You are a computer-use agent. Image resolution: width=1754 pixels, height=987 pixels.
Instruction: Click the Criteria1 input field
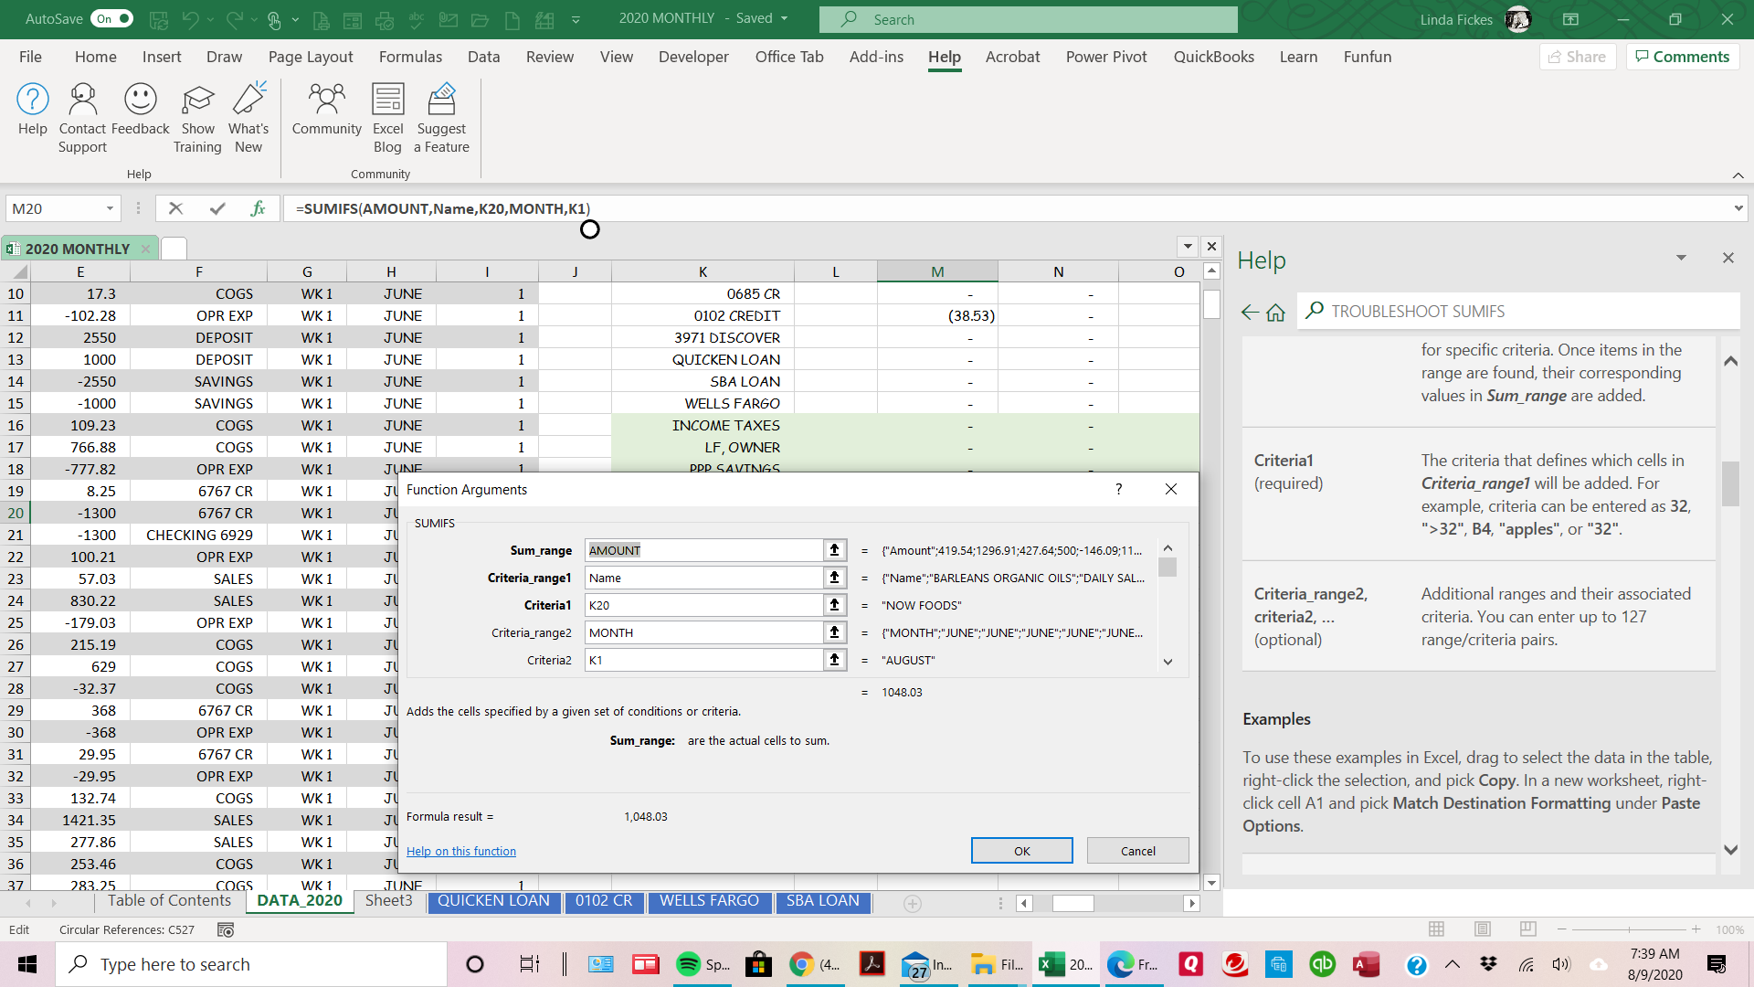pyautogui.click(x=703, y=605)
